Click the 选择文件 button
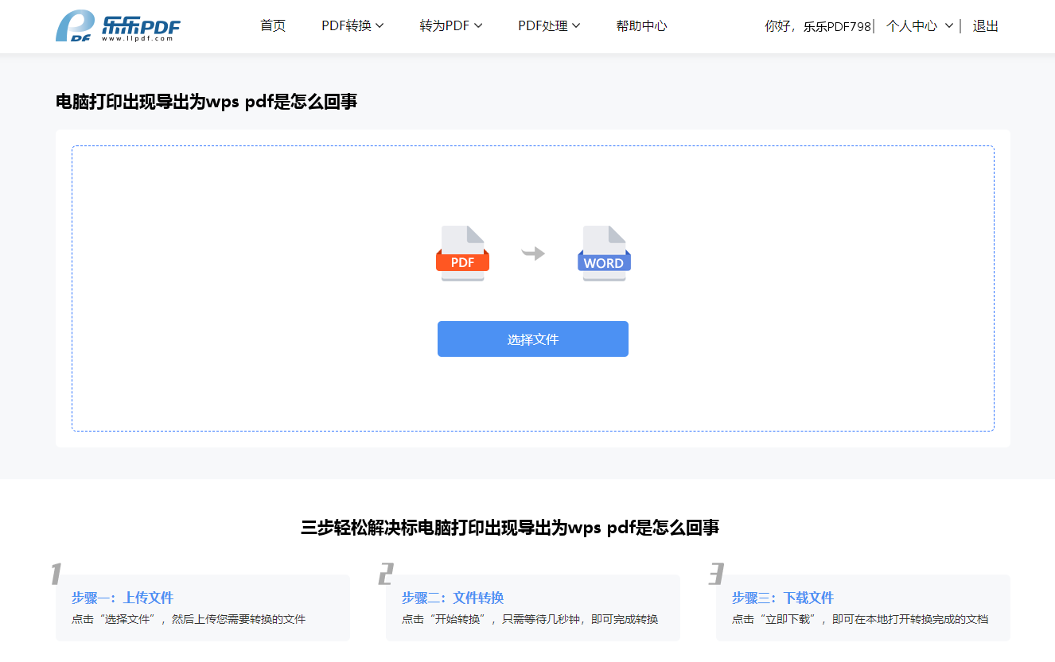This screenshot has width=1055, height=662. [x=533, y=339]
